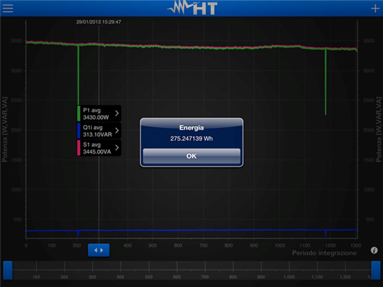Click the left range slider handle

[x=7, y=270]
